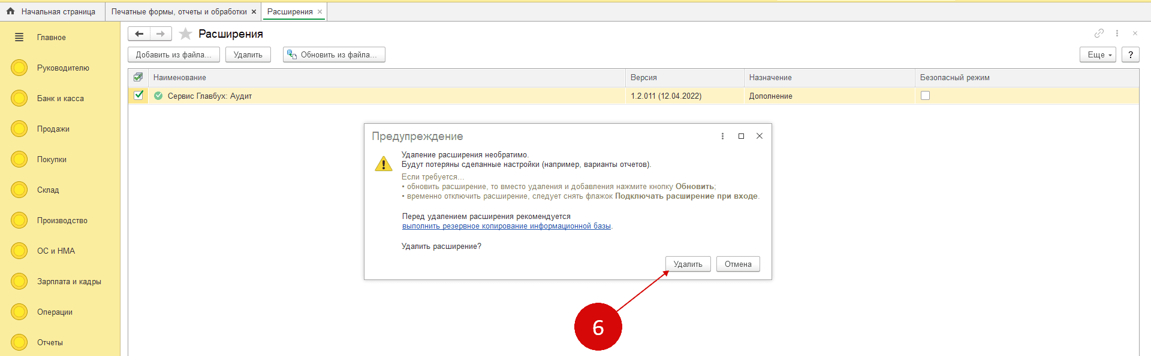The image size is (1151, 356).
Task: Sort by Версия column header
Action: pyautogui.click(x=685, y=77)
